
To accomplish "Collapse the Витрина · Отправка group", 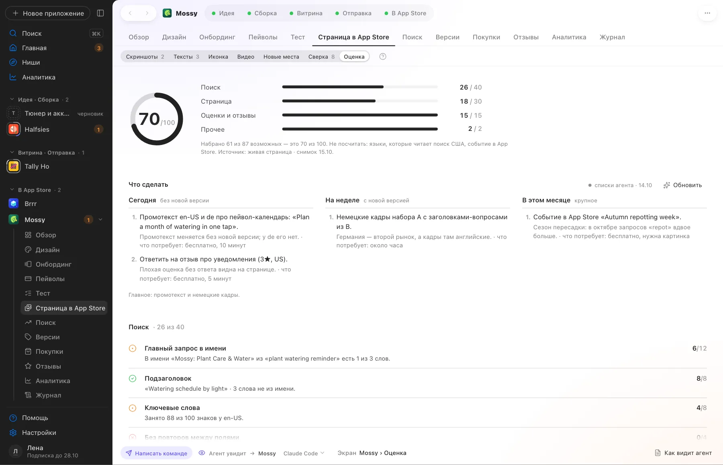I will click(12, 153).
